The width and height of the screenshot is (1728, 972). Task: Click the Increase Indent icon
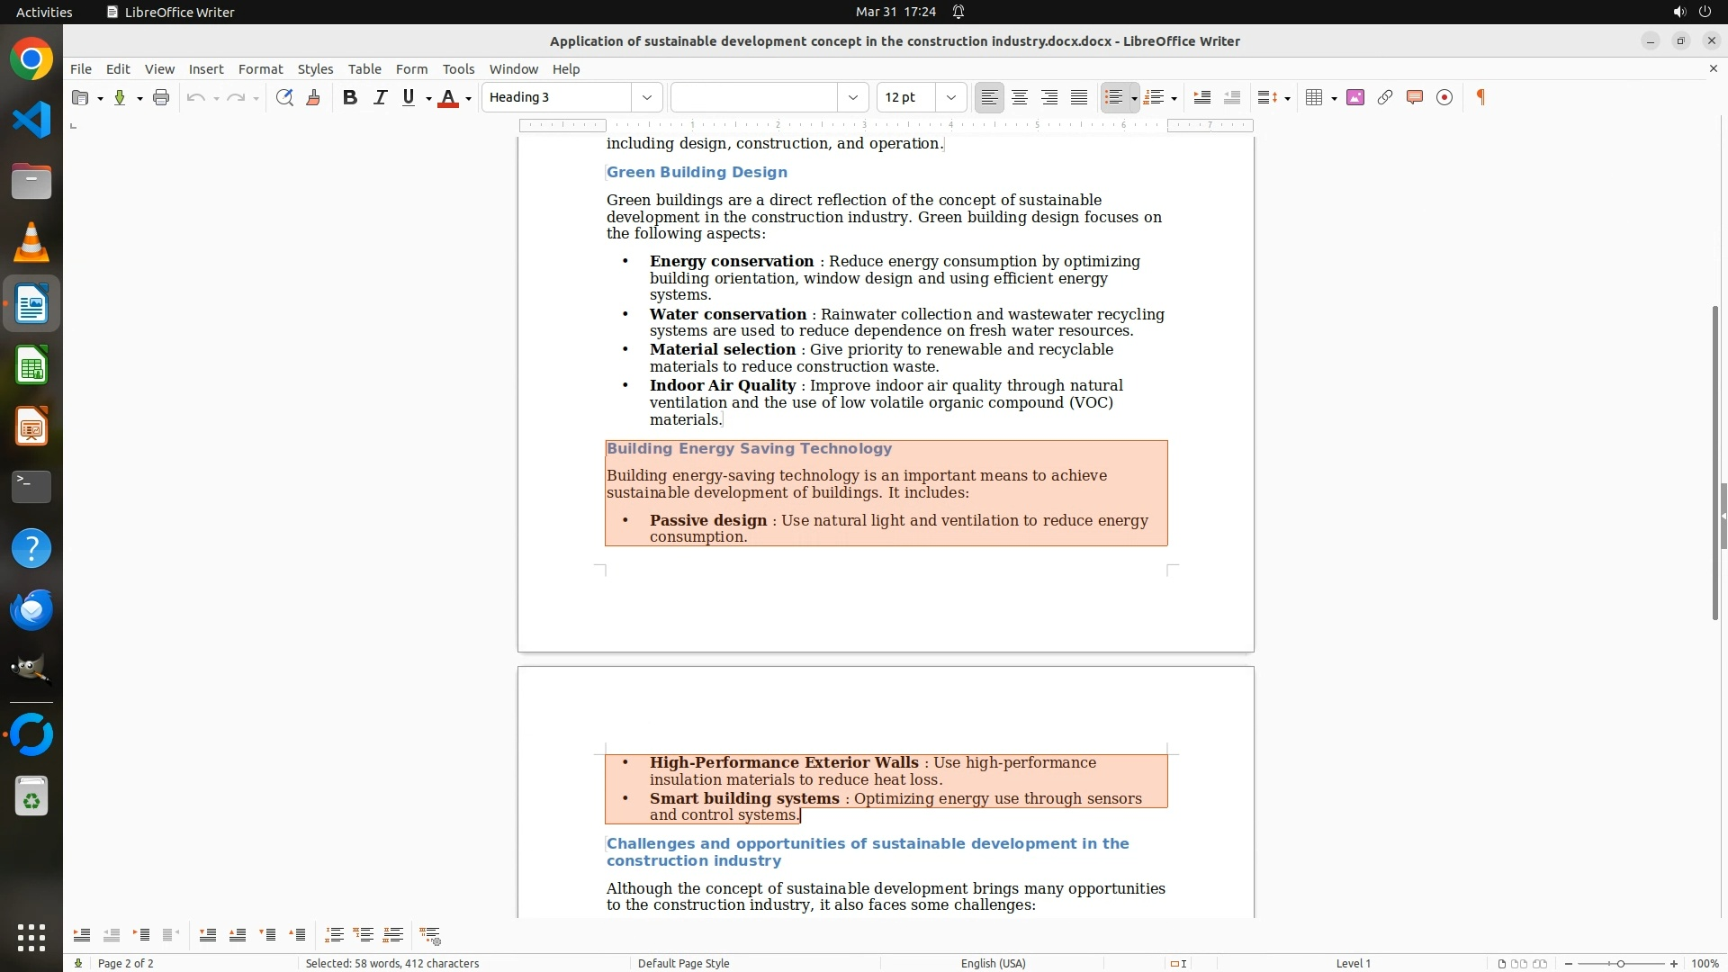coord(1201,97)
